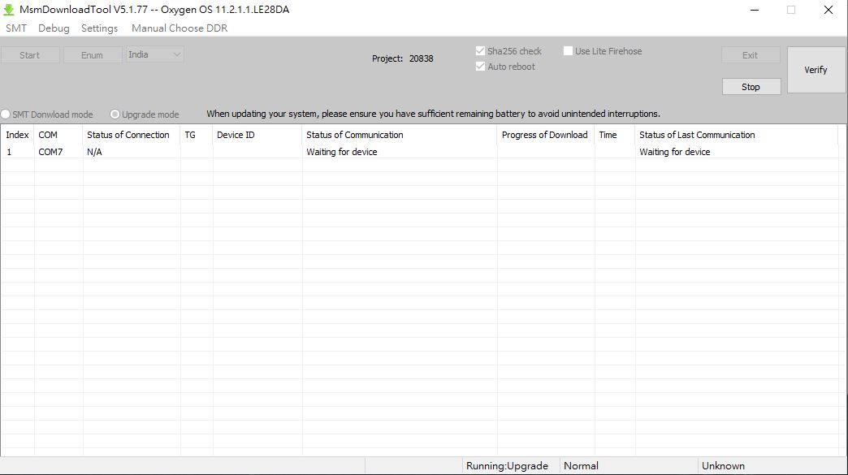Screen dimensions: 848x475
Task: Open the SMT menu
Action: point(16,28)
